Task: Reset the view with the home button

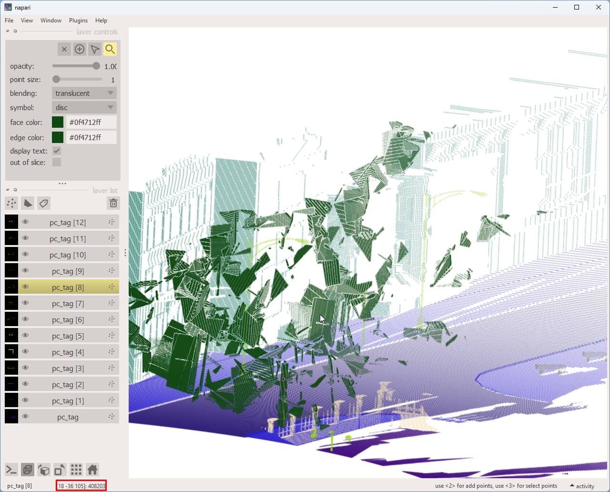Action: 92,470
